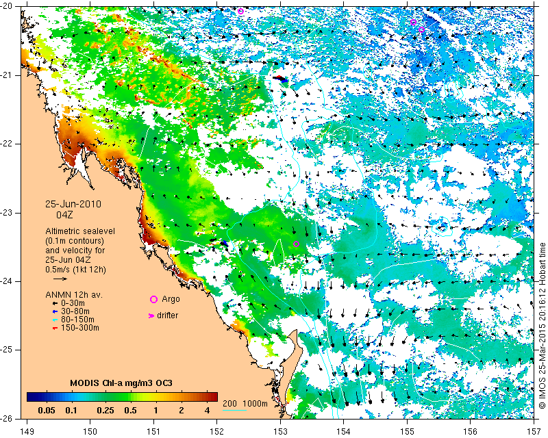Click the colorbar value 0.1
The height and width of the screenshot is (438, 548).
point(71,411)
